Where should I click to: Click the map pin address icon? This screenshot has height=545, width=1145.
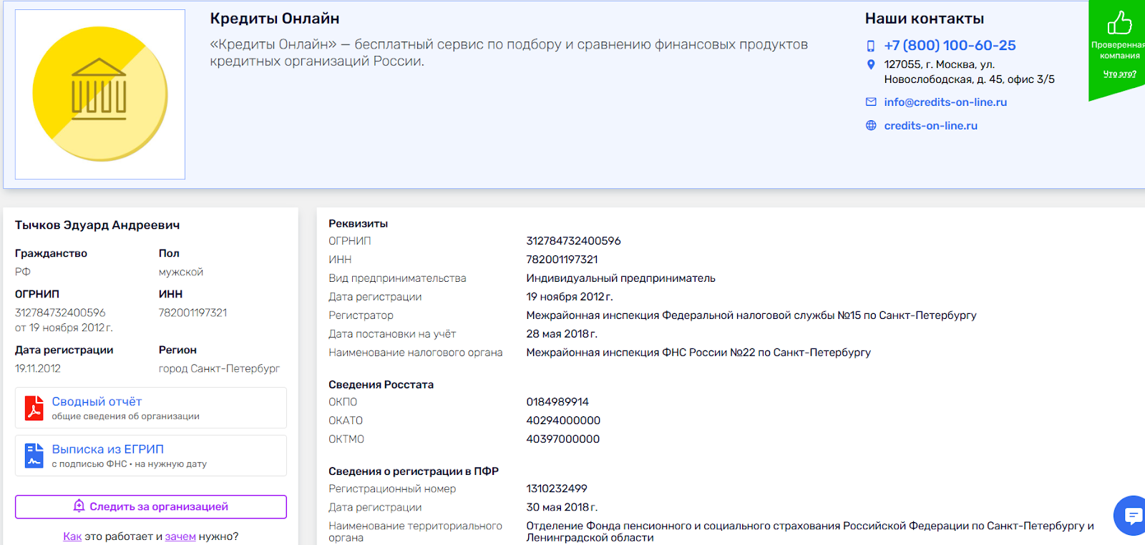[871, 64]
